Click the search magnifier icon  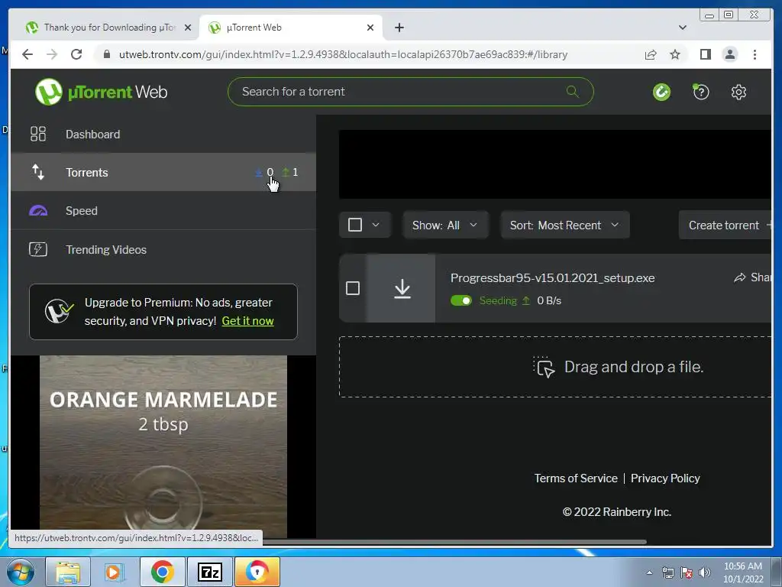pos(573,92)
